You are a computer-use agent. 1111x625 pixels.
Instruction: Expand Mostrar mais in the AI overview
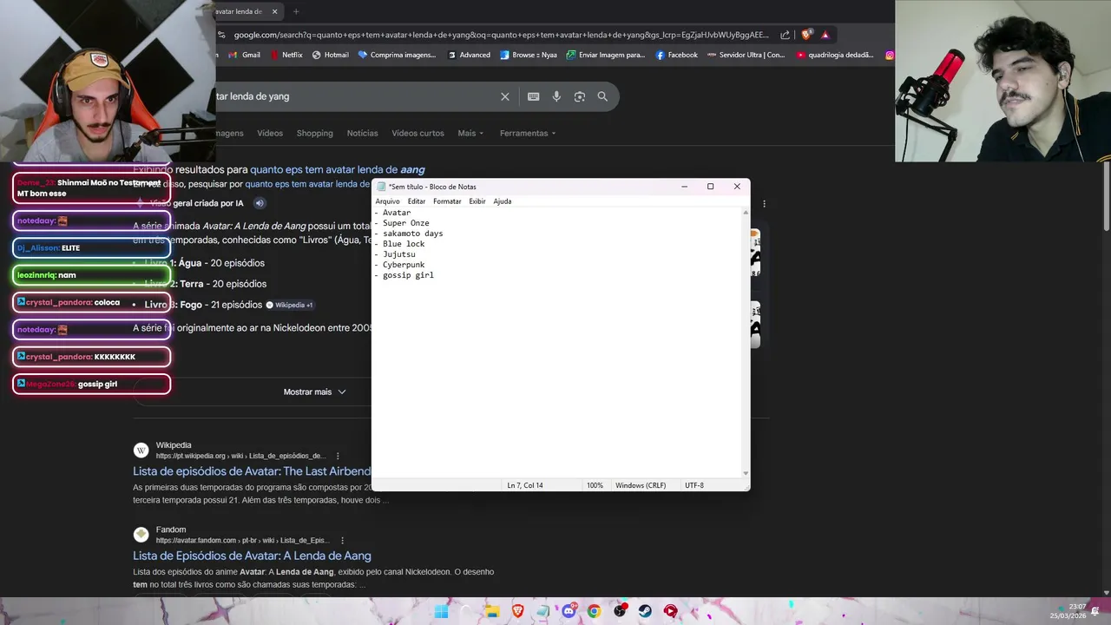314,391
